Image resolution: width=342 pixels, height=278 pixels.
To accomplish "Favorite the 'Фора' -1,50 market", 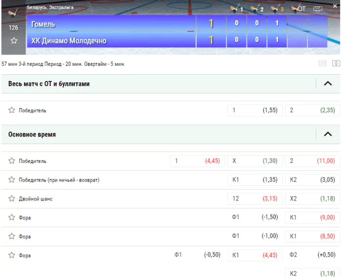I will 12,218.
